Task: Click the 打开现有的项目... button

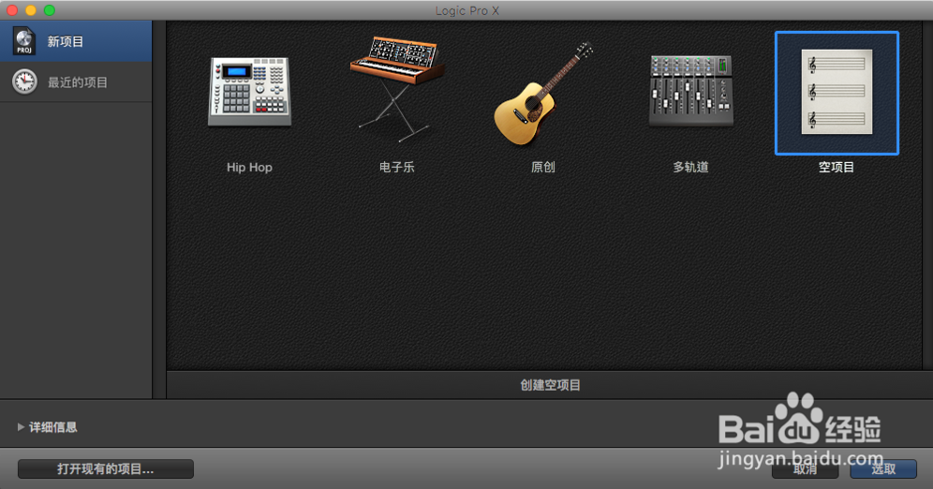Action: click(x=105, y=468)
